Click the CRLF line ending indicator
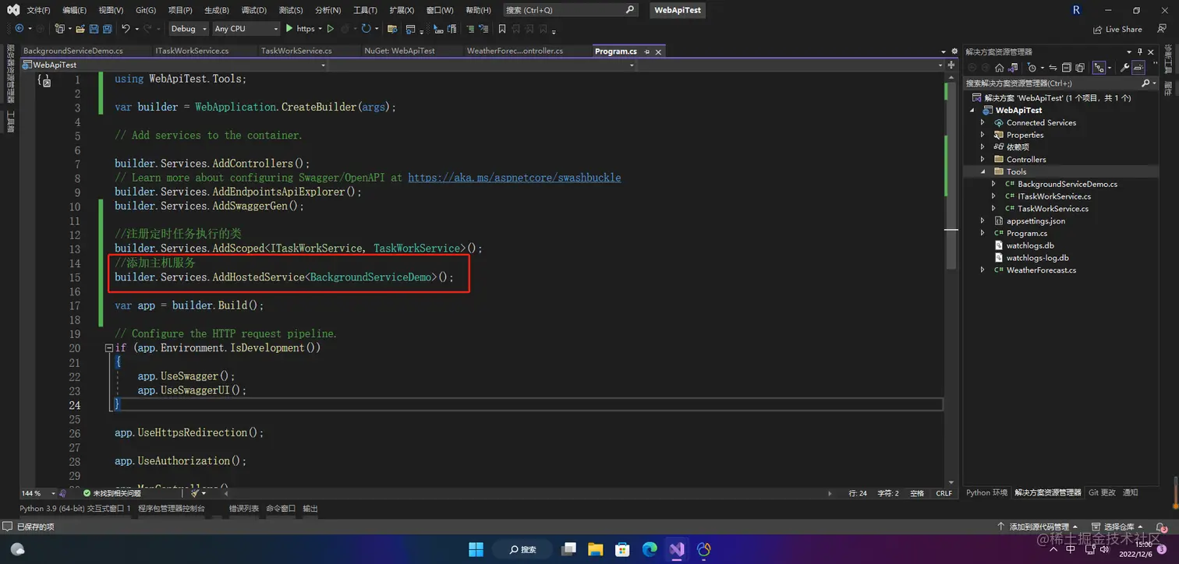1179x564 pixels. click(x=944, y=493)
